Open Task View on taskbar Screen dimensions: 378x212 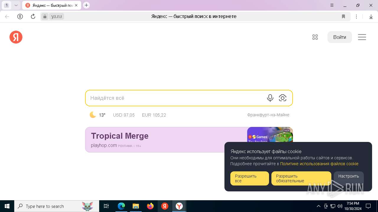pyautogui.click(x=106, y=206)
